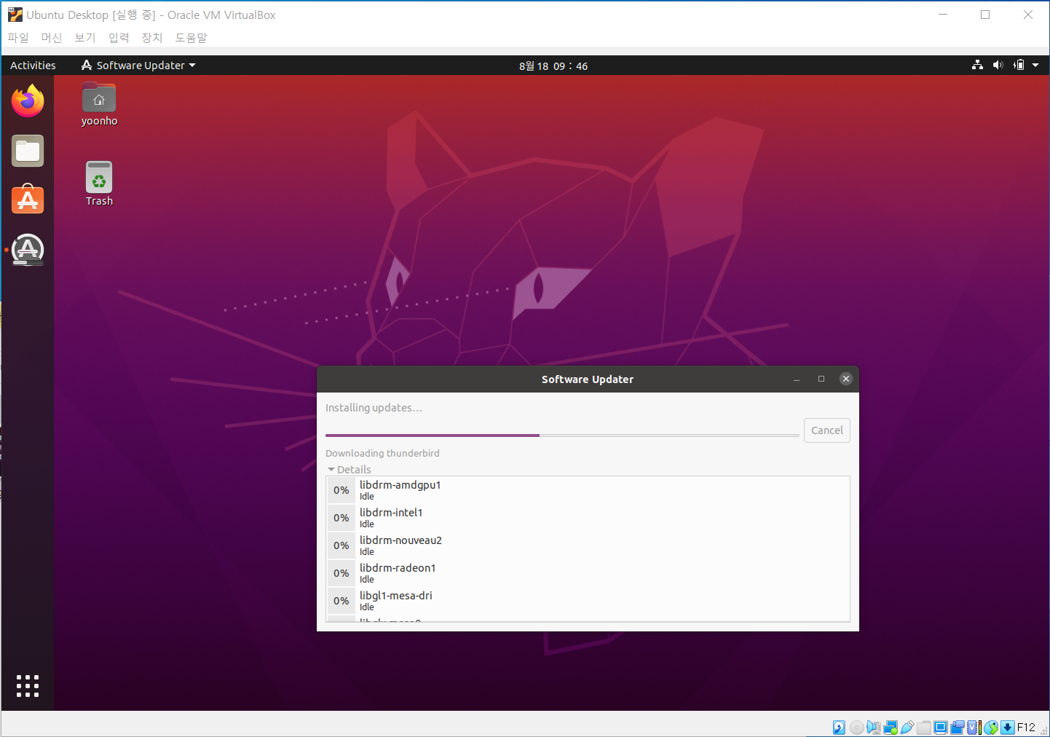Open Firefox from the Ubuntu dock
Screen dimensions: 1050x737
pyautogui.click(x=28, y=101)
